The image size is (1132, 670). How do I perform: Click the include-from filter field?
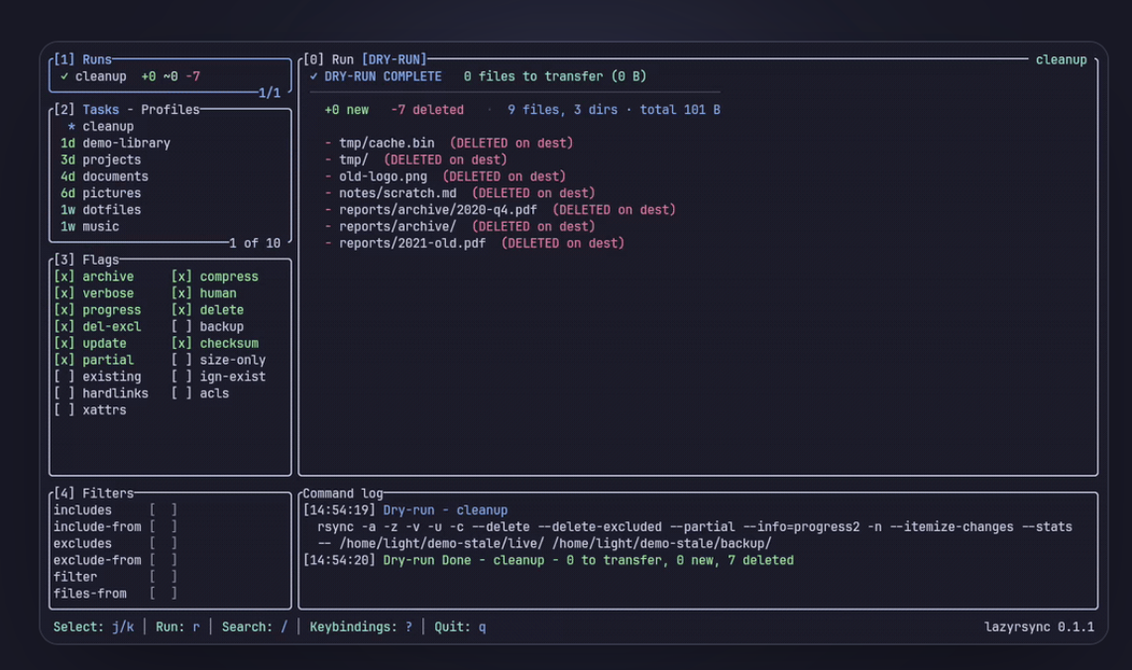164,526
